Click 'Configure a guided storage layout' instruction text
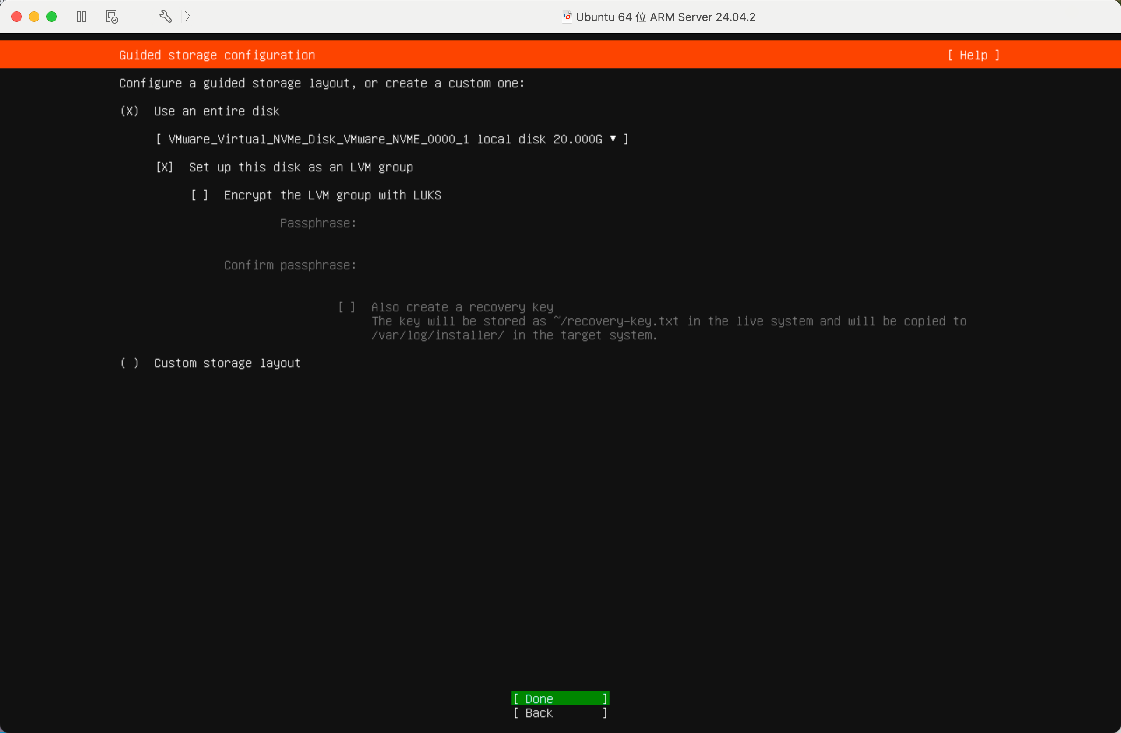 click(x=322, y=83)
